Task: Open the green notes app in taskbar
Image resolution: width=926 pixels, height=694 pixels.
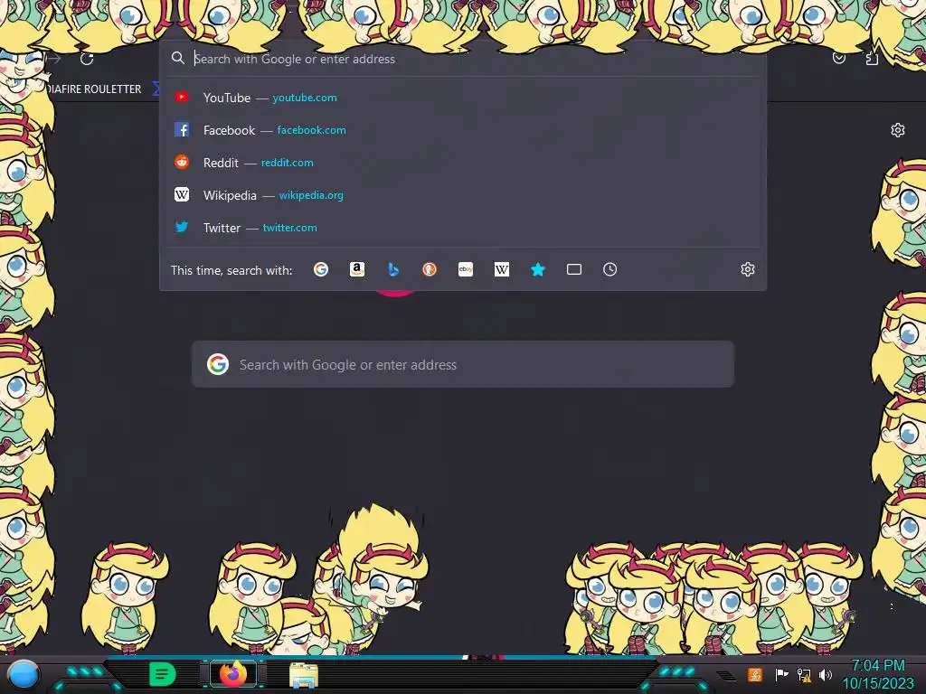Action: click(x=163, y=674)
